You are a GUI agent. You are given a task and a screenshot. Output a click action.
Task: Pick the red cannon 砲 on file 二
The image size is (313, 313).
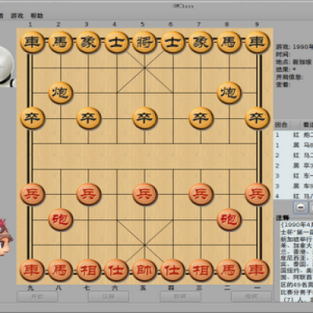[229, 220]
